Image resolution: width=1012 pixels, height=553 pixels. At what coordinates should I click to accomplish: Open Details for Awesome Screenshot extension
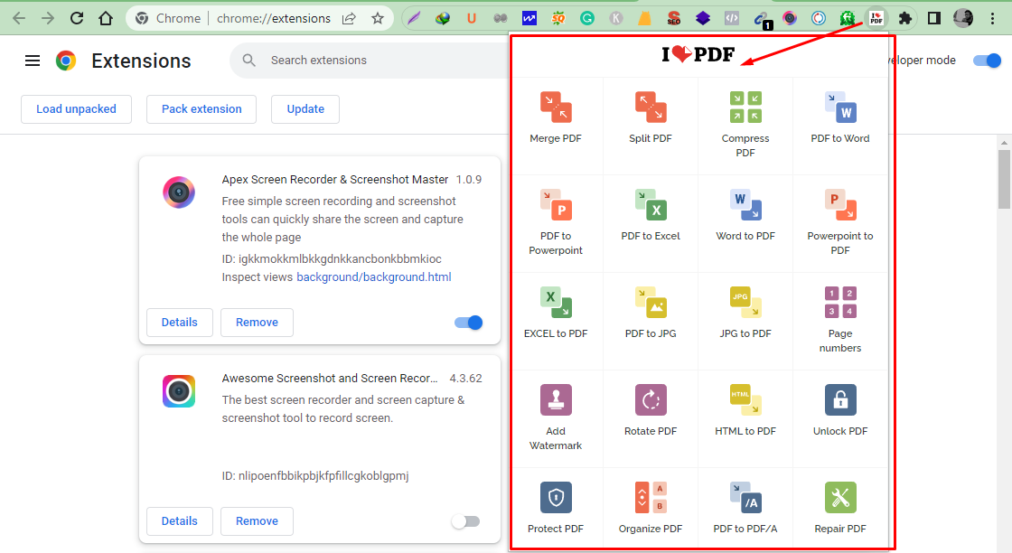click(180, 521)
